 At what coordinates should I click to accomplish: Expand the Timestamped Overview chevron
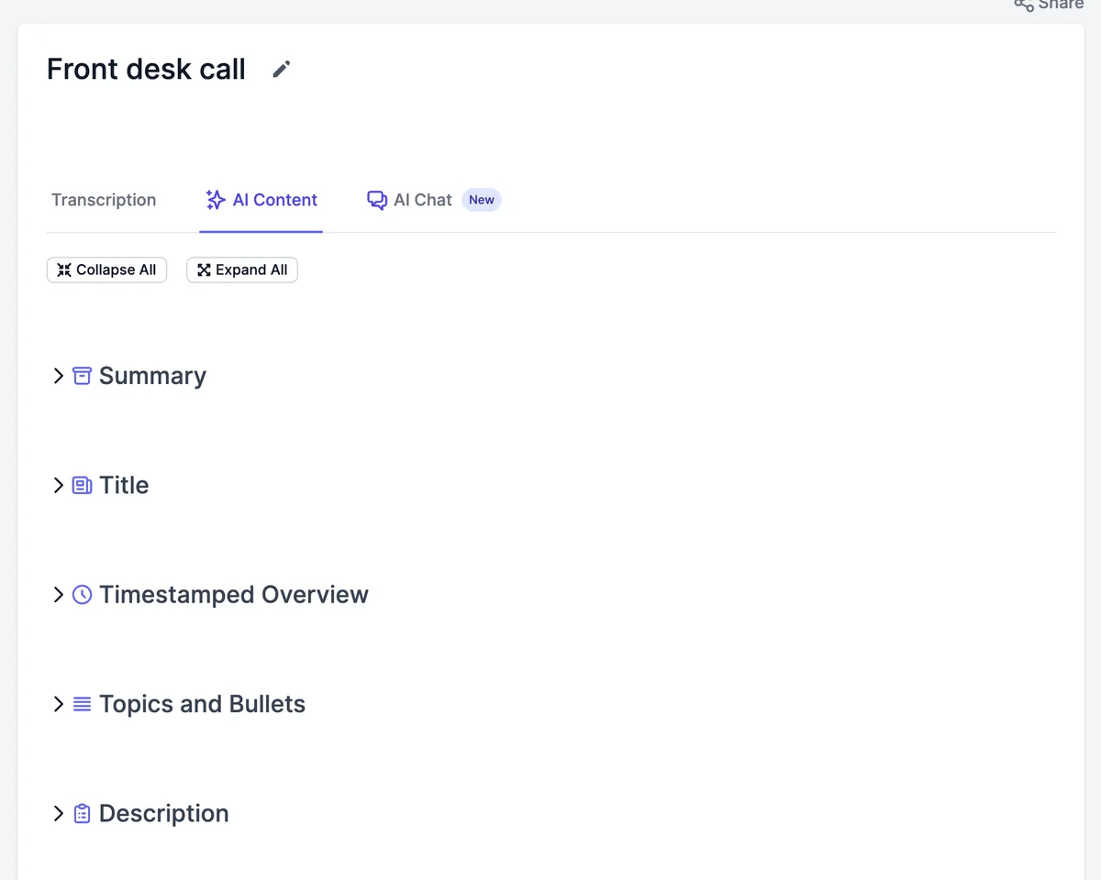tap(59, 595)
